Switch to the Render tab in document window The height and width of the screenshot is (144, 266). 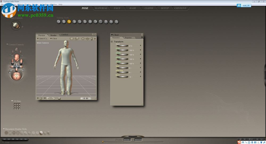coord(53,35)
